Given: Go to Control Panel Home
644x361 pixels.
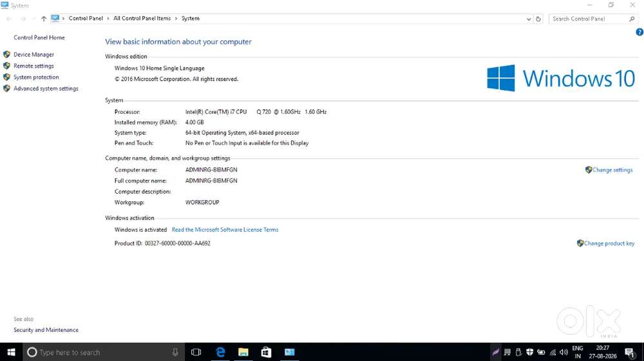Looking at the screenshot, I should pyautogui.click(x=39, y=37).
